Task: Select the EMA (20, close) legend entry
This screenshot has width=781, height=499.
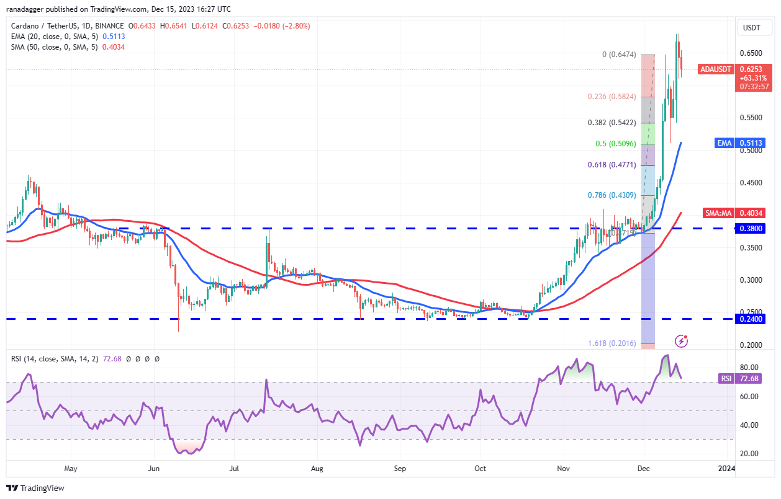Action: 52,37
